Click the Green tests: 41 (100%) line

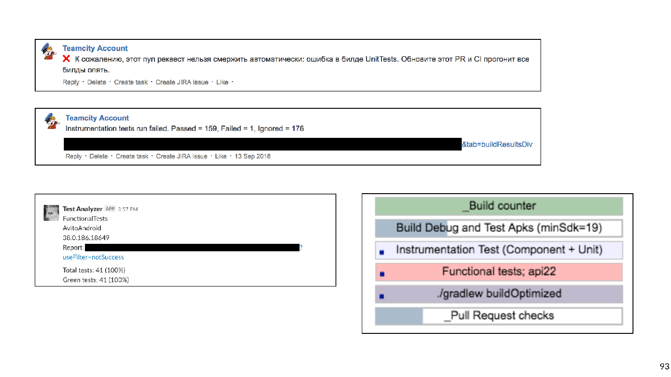[x=96, y=280]
